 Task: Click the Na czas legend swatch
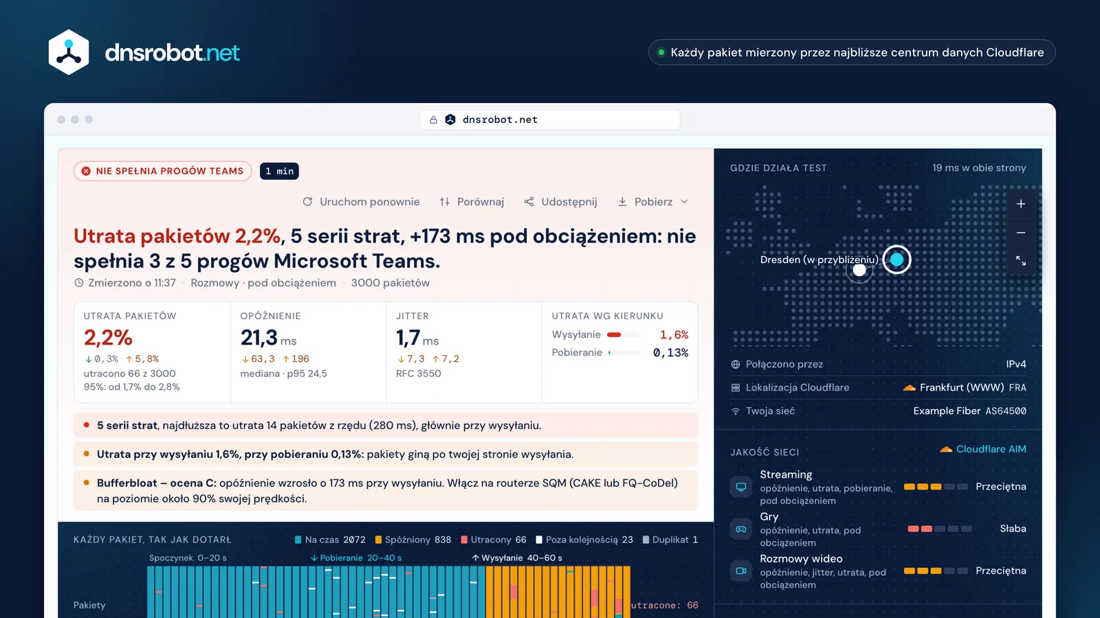point(298,540)
